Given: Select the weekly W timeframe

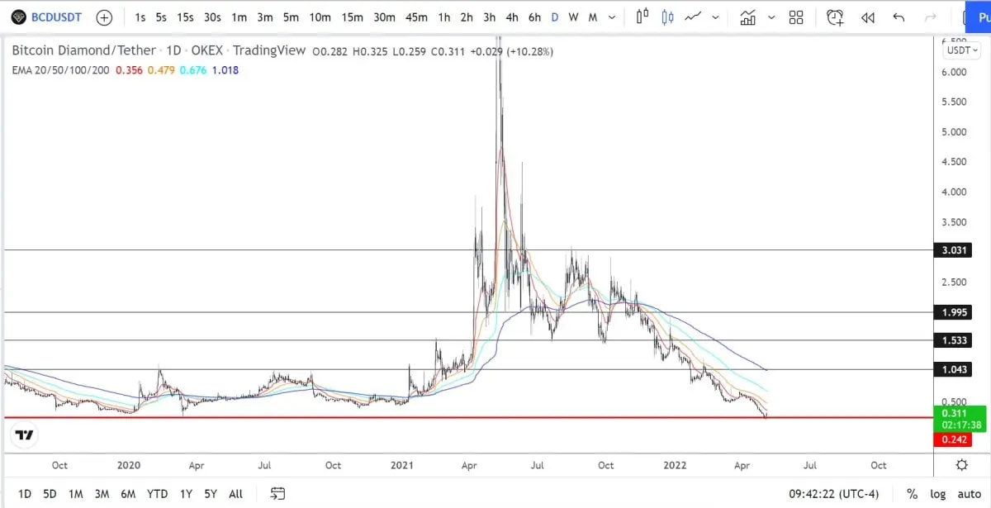Looking at the screenshot, I should point(573,17).
